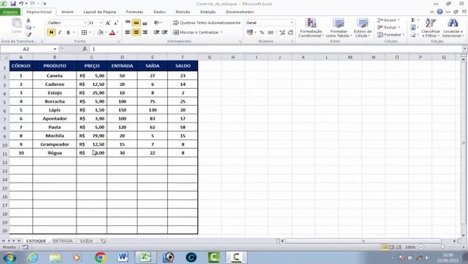Open the Geral number format dropdown
Viewport: 468px width, 264px height.
pyautogui.click(x=291, y=23)
